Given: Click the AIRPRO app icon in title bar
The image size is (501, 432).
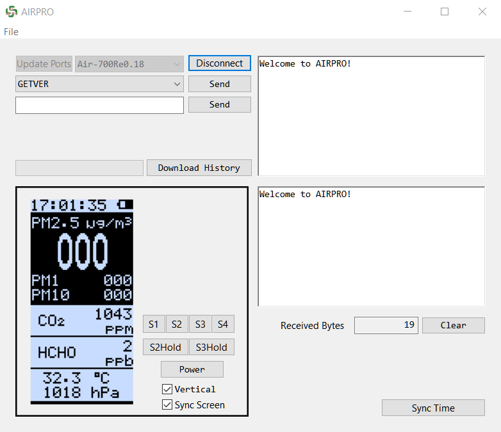Looking at the screenshot, I should tap(11, 12).
